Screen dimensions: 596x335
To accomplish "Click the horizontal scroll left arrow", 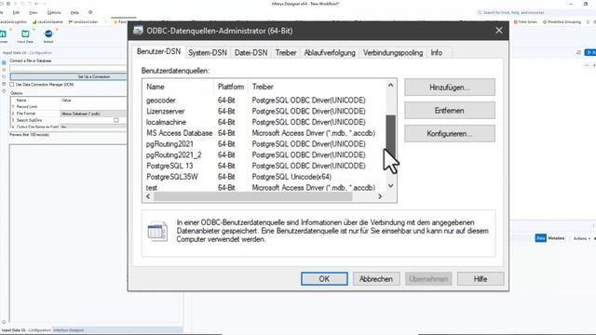I will 148,196.
